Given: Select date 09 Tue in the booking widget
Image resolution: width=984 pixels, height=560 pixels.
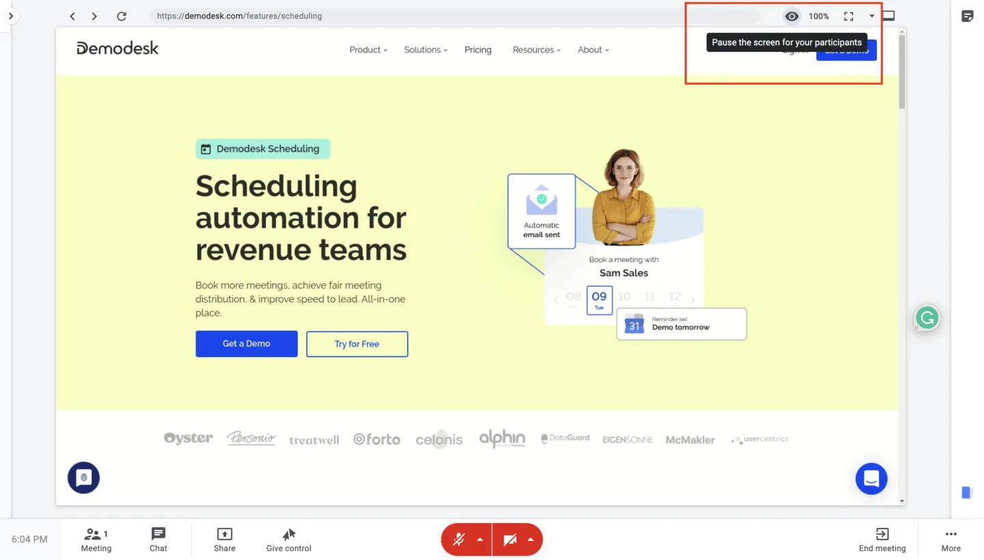Looking at the screenshot, I should pyautogui.click(x=599, y=300).
